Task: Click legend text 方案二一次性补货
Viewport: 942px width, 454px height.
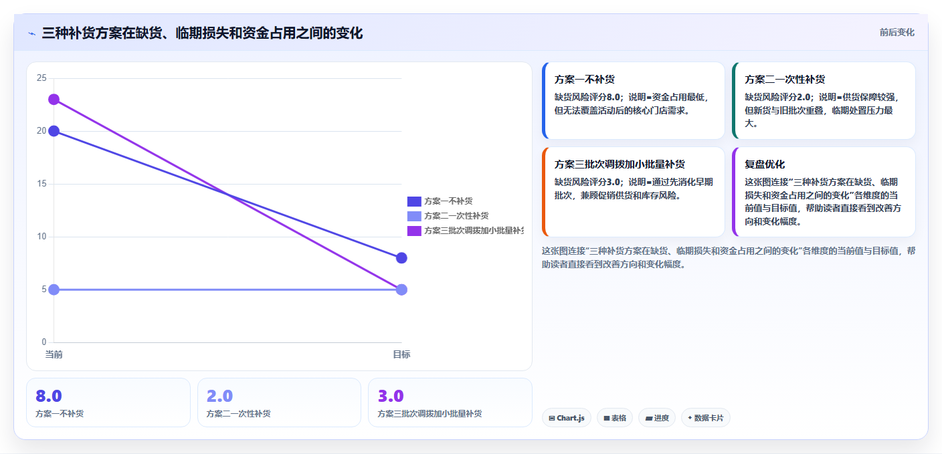Action: 456,216
